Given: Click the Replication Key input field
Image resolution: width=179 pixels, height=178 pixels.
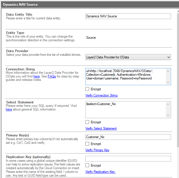Looking at the screenshot, I should tap(128, 159).
